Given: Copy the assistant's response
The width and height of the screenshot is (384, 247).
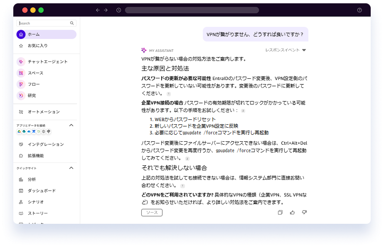Looking at the screenshot, I should (x=281, y=212).
